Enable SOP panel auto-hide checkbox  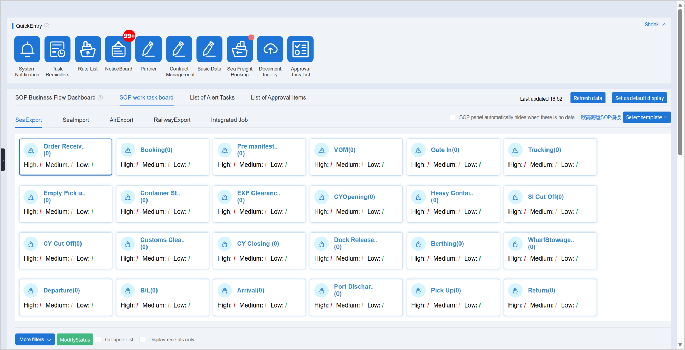[x=452, y=117]
